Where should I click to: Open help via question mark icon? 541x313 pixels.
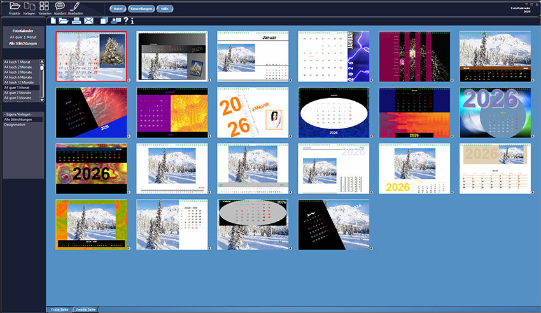click(126, 21)
